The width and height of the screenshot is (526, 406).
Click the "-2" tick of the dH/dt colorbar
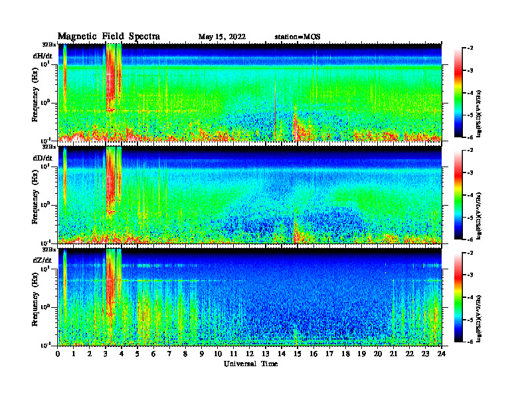click(470, 48)
